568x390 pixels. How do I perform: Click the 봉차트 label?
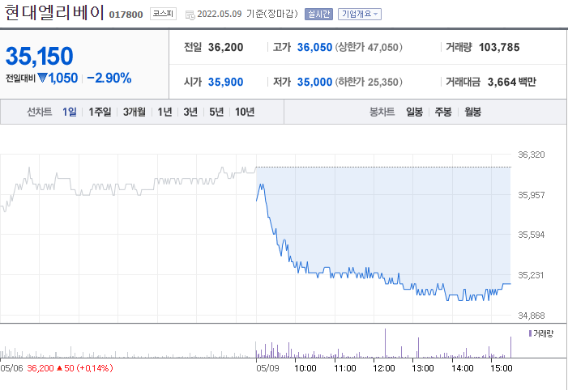(382, 112)
